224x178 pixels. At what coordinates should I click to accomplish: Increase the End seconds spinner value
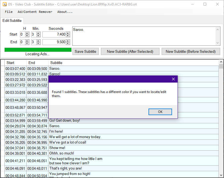[68, 41]
